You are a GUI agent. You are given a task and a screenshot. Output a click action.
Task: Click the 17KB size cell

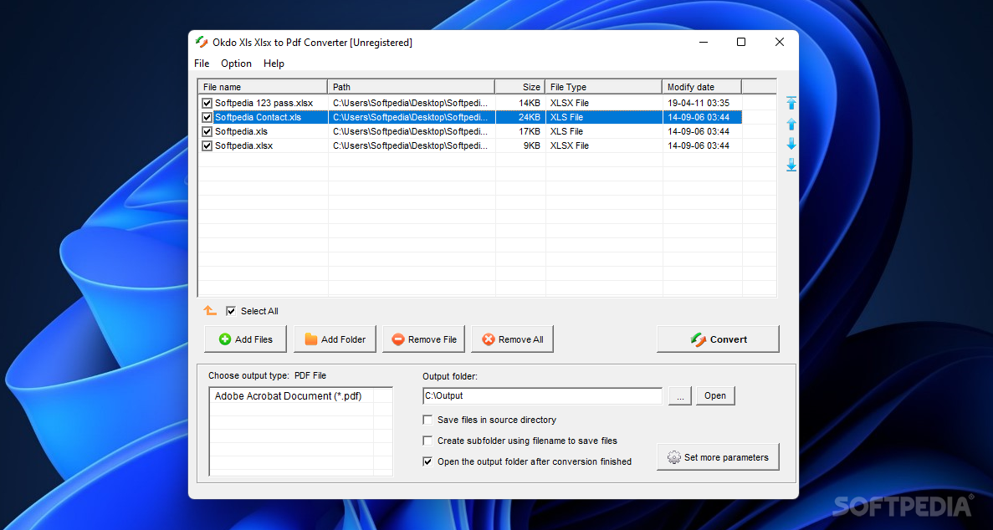click(x=520, y=132)
